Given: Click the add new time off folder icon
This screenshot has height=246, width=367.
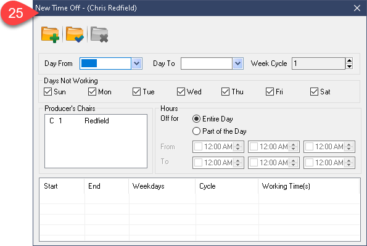Looking at the screenshot, I should click(50, 35).
